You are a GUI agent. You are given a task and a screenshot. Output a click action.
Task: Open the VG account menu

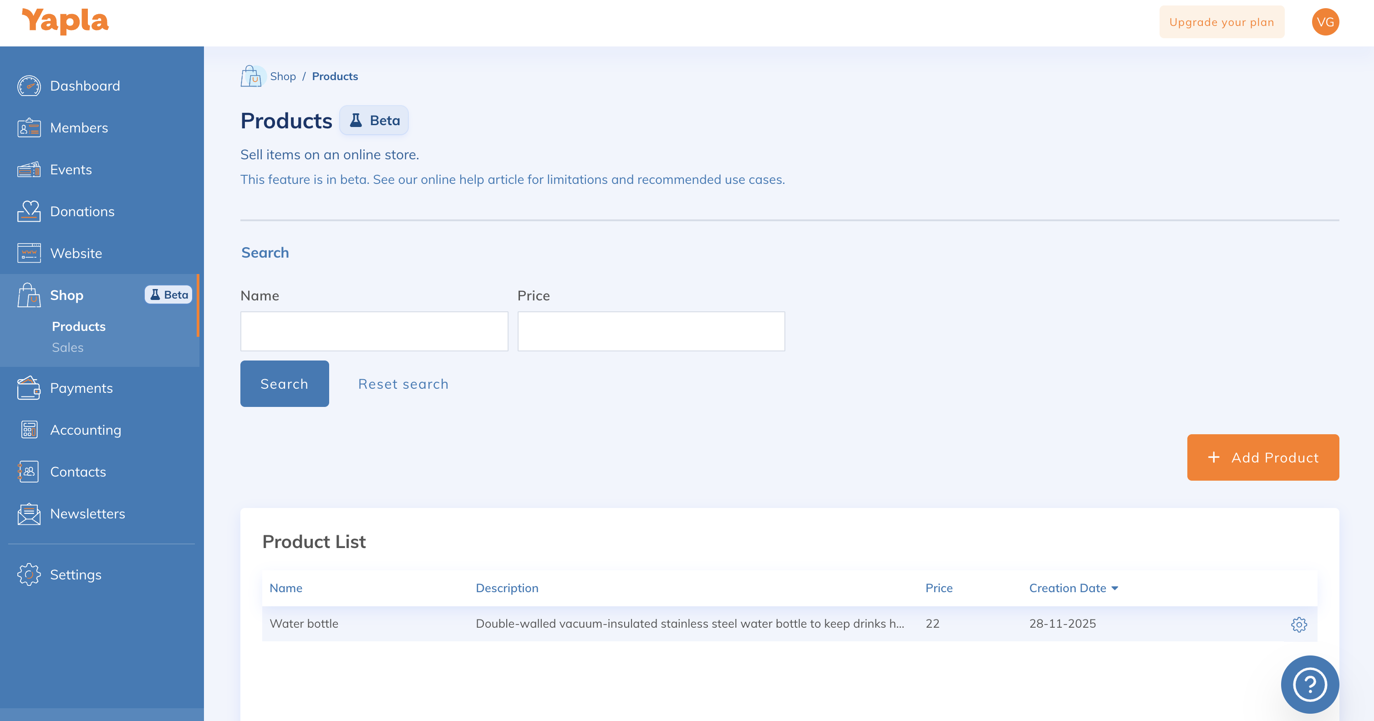coord(1325,22)
